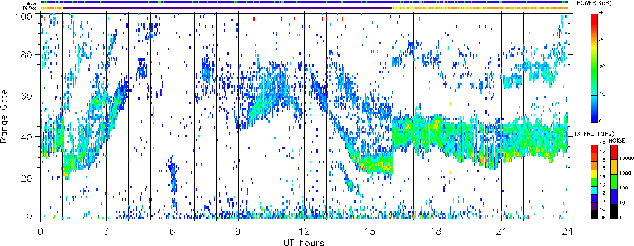The width and height of the screenshot is (634, 246).
Task: Click the "UT hours" x-axis title
Action: click(x=304, y=242)
